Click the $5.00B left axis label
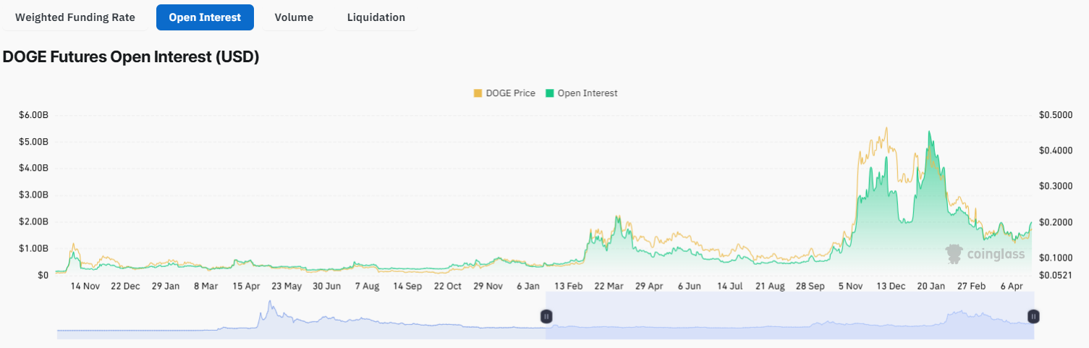Image resolution: width=1089 pixels, height=348 pixels. tap(34, 141)
